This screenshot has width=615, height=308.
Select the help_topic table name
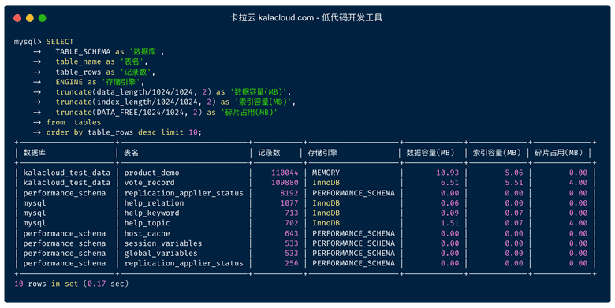coord(147,223)
